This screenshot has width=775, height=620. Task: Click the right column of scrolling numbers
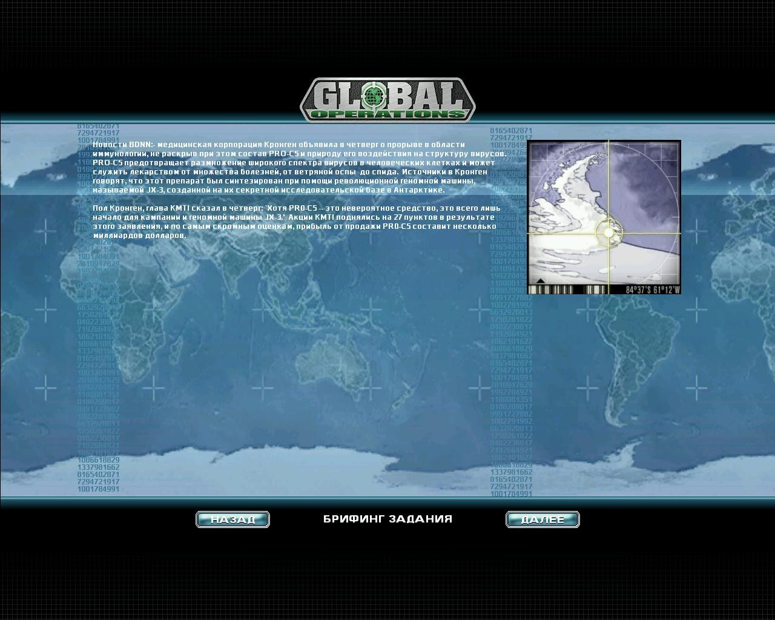click(512, 312)
